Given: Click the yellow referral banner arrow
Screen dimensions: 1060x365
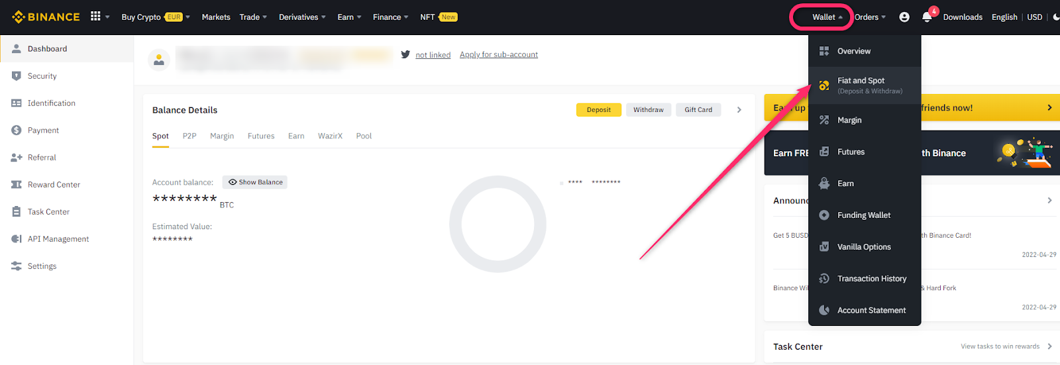Looking at the screenshot, I should (x=1049, y=107).
